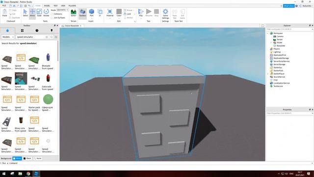
Task: Open the Part type dropdown arrow
Action: [92, 19]
